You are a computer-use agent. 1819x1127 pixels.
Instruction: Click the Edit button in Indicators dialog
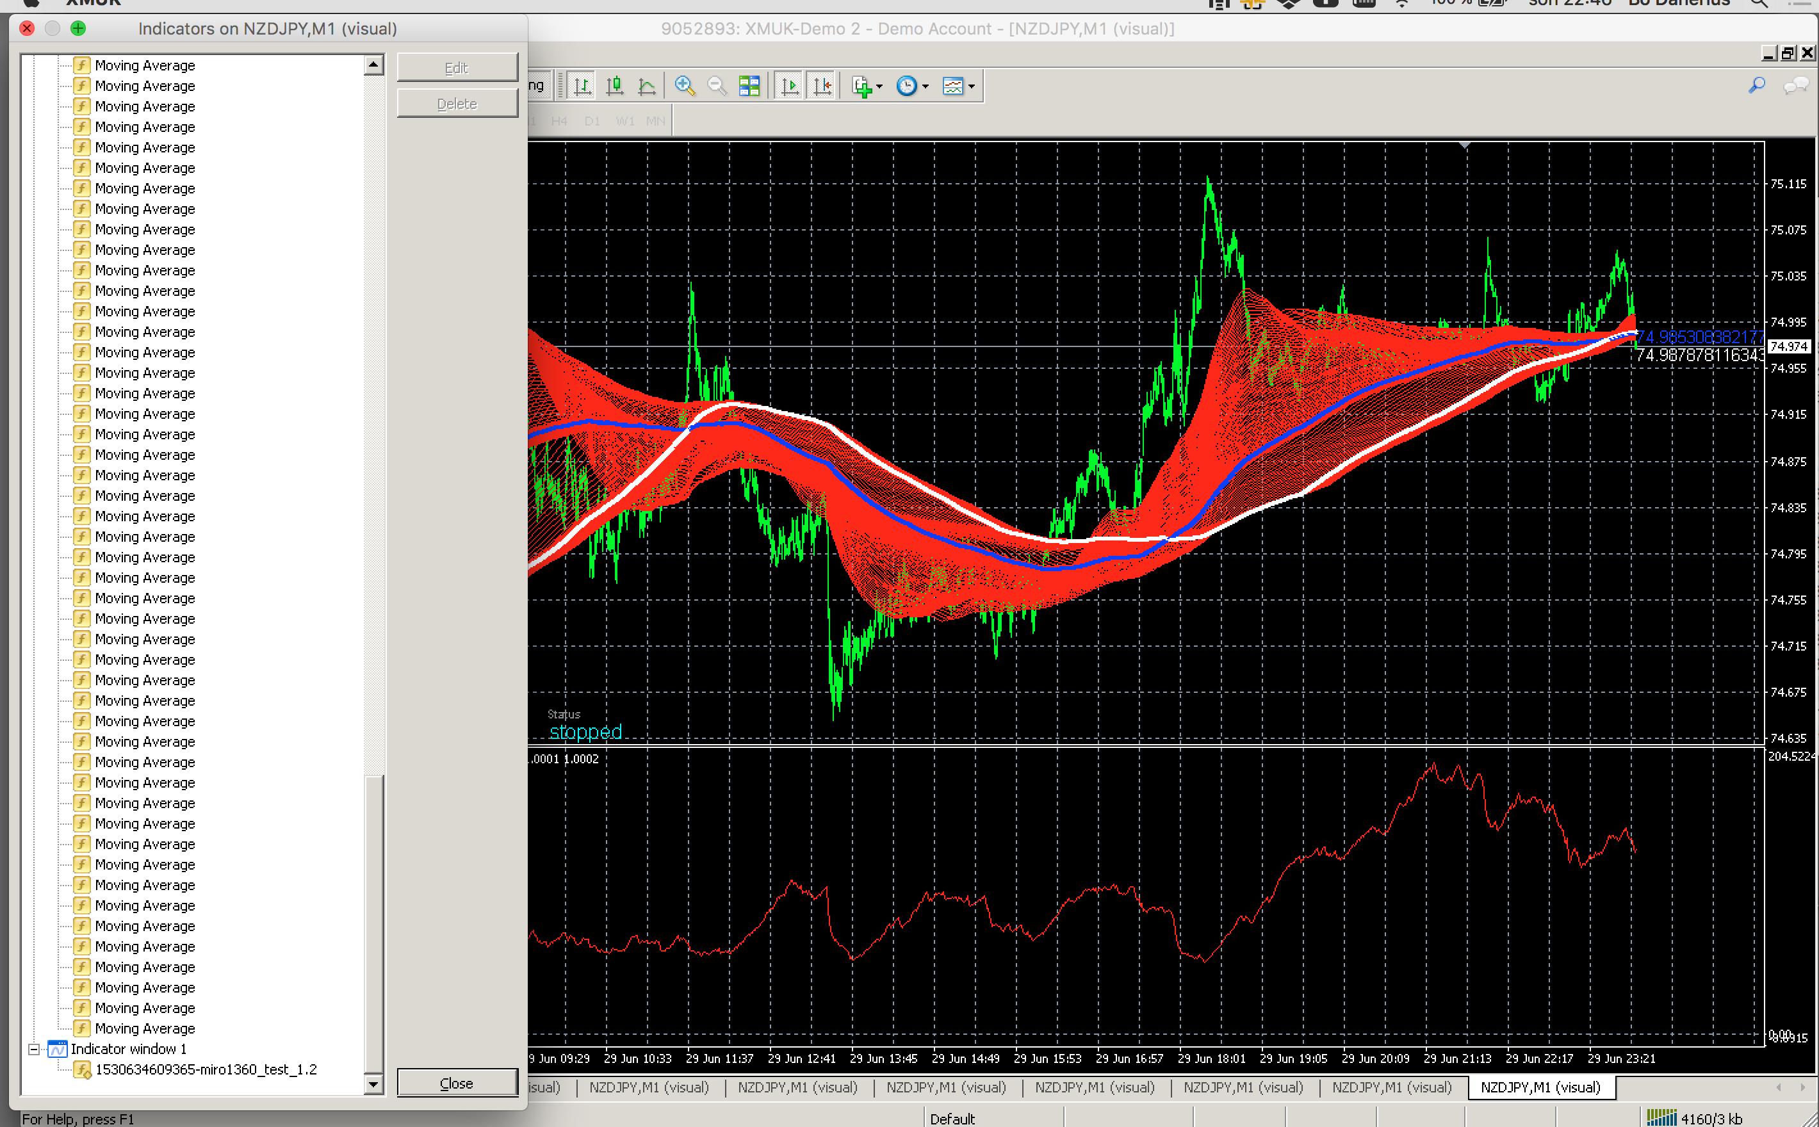tap(457, 68)
